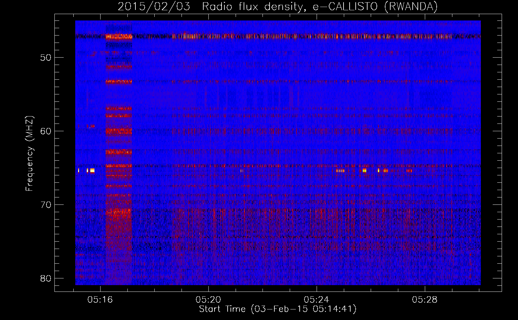The image size is (518, 320).
Task: Click the time tick label '05:20'
Action: tap(208, 300)
